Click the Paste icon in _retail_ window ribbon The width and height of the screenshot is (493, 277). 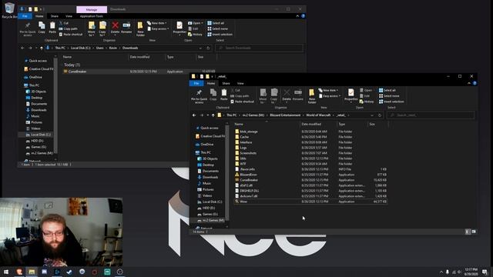pyautogui.click(x=223, y=94)
